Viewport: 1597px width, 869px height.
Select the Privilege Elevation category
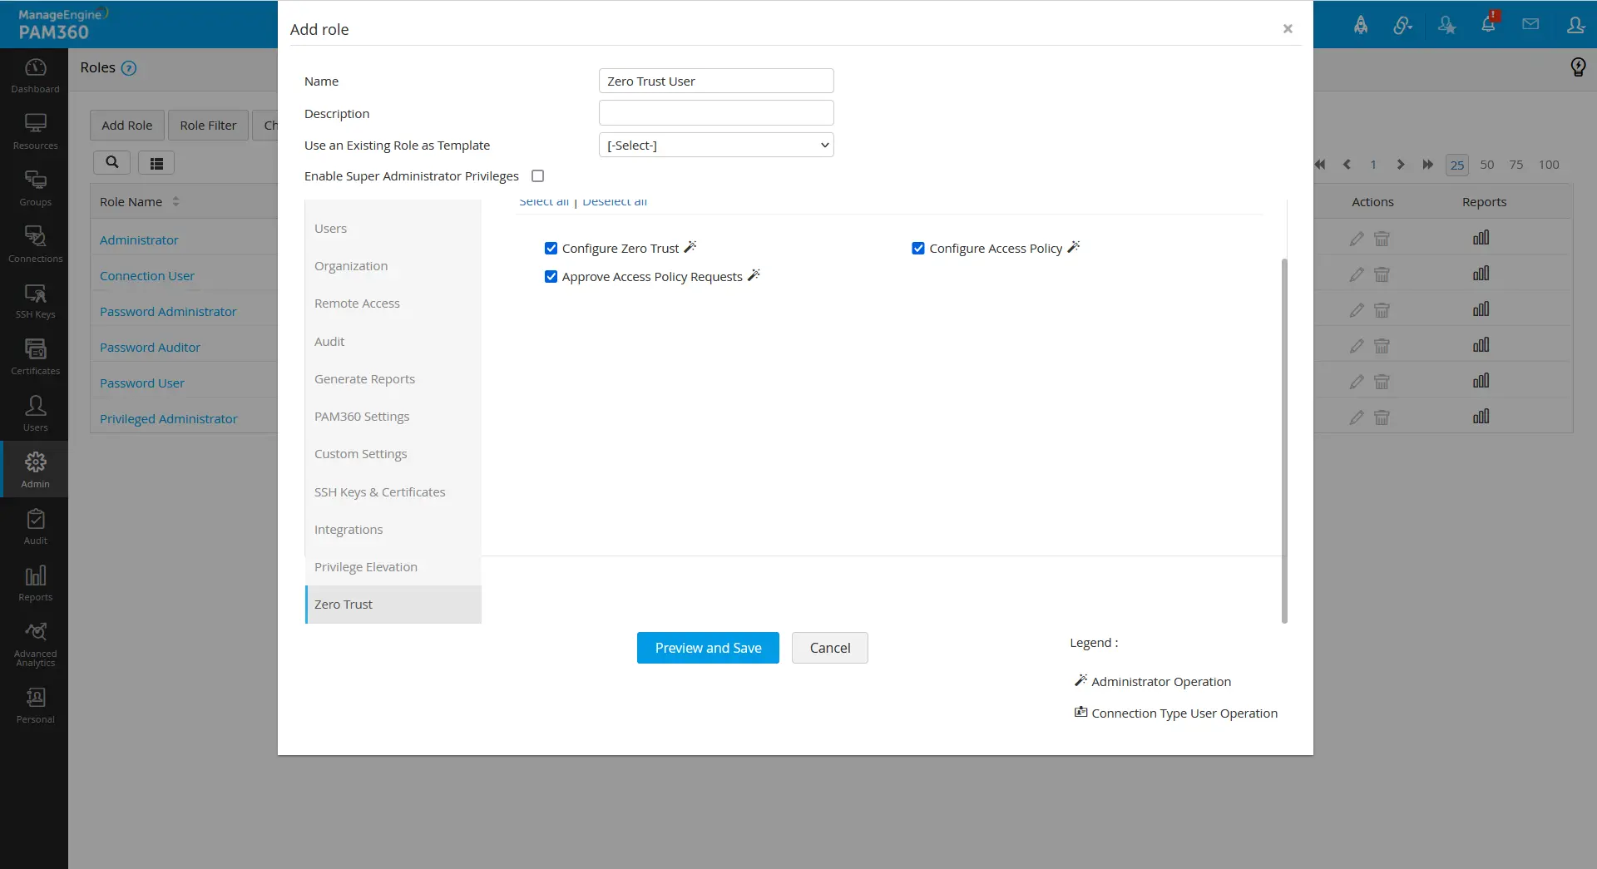click(393, 567)
